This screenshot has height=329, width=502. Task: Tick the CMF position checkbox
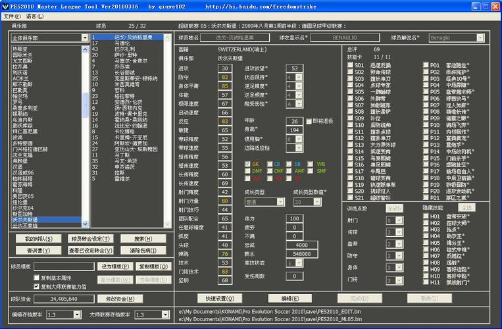click(x=270, y=171)
